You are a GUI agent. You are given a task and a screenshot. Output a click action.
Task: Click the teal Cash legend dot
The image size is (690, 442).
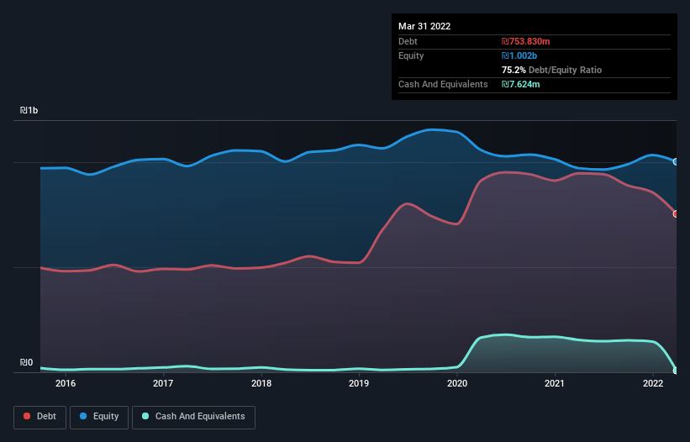point(145,416)
